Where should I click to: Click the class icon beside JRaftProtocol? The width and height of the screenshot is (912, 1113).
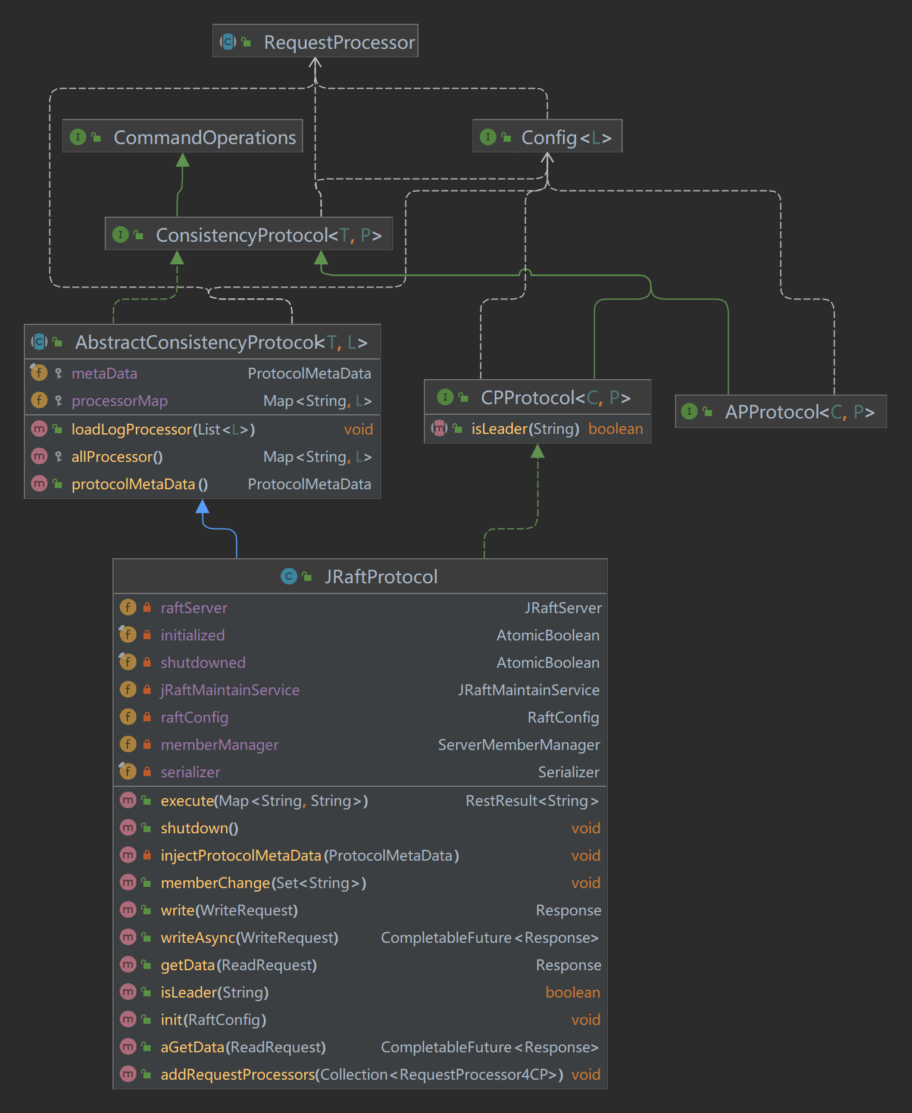pyautogui.click(x=289, y=576)
